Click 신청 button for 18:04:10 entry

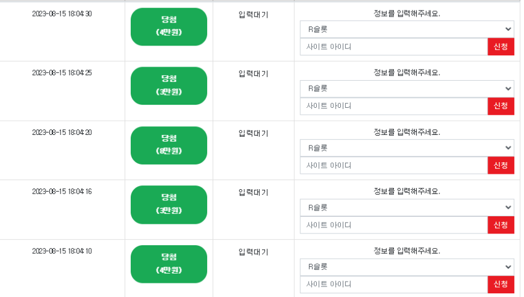pos(501,284)
